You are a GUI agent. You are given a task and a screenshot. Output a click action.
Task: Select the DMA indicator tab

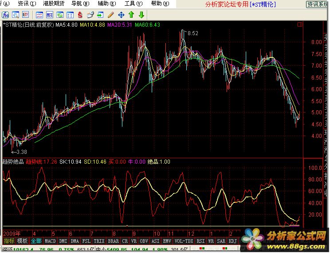pos(75,241)
